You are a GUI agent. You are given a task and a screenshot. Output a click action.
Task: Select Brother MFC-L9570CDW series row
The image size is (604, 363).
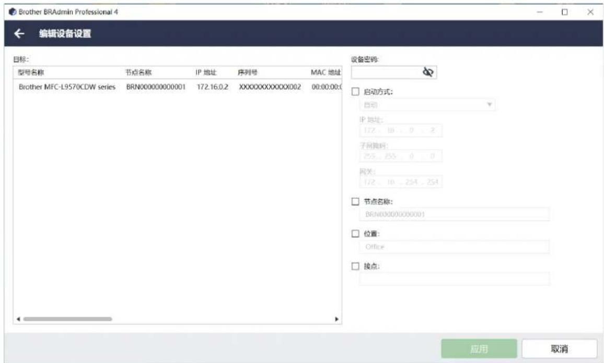pos(178,87)
